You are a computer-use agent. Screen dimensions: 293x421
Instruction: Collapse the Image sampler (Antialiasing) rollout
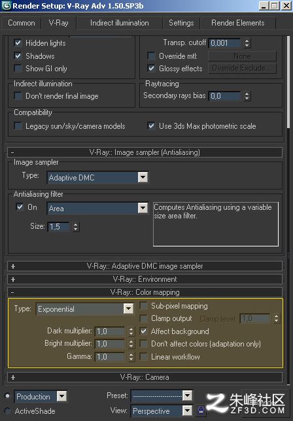tap(145, 152)
